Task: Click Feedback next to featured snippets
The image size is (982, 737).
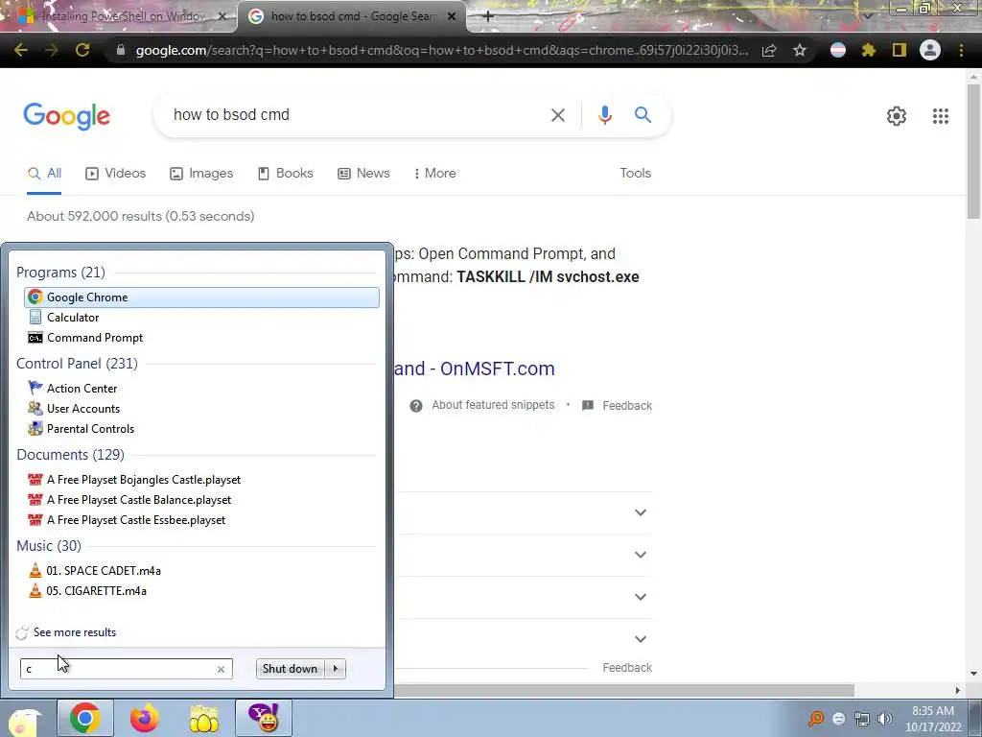Action: pos(627,406)
